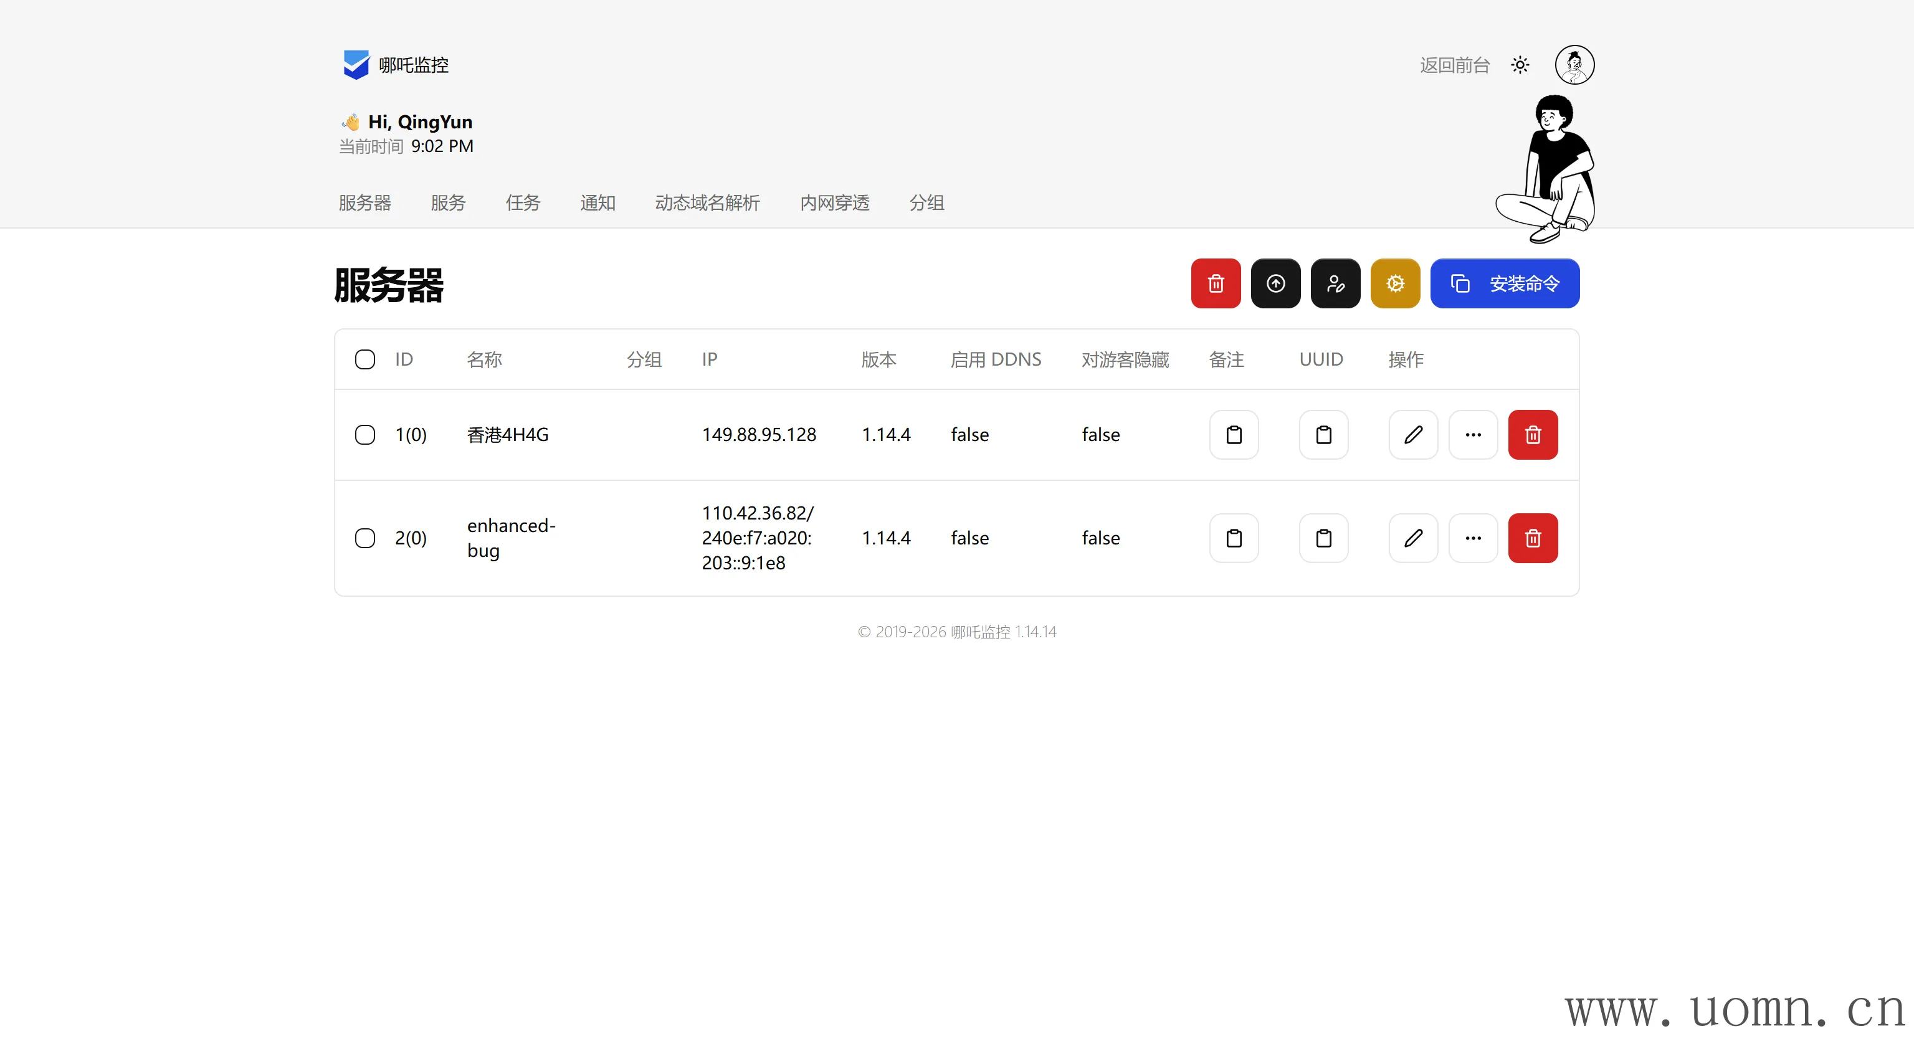Image resolution: width=1914 pixels, height=1044 pixels.
Task: Toggle light/dark theme sun icon
Action: point(1520,65)
